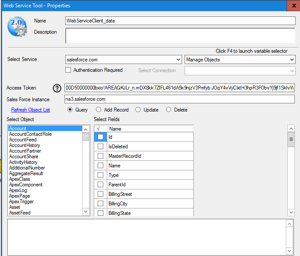Check the BillingState field checkbox
The width and height of the screenshot is (300, 256).
click(x=100, y=213)
